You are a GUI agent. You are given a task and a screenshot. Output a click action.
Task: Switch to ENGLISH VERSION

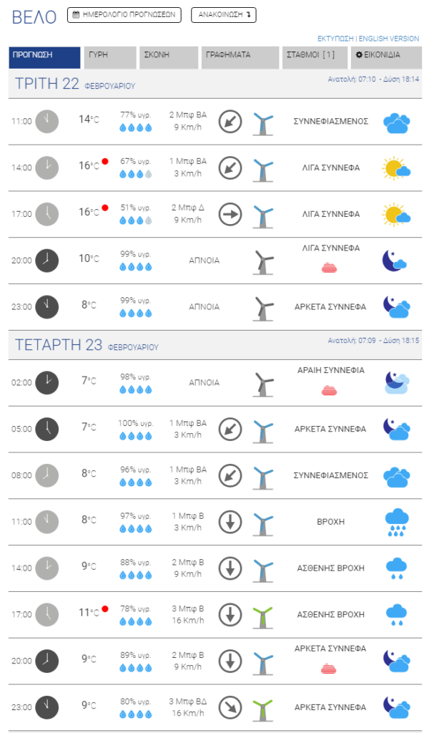click(389, 39)
